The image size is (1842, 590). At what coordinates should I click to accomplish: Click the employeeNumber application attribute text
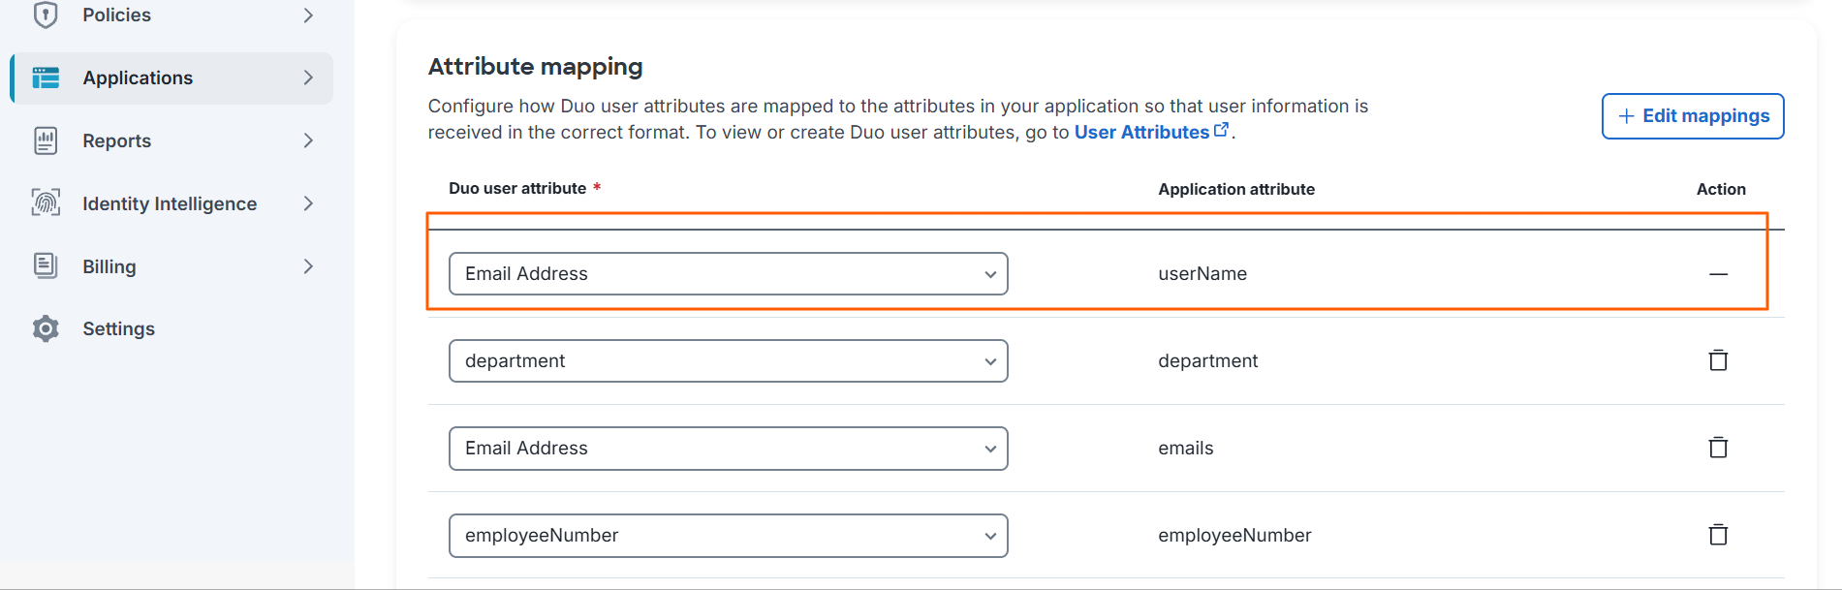[1234, 536]
